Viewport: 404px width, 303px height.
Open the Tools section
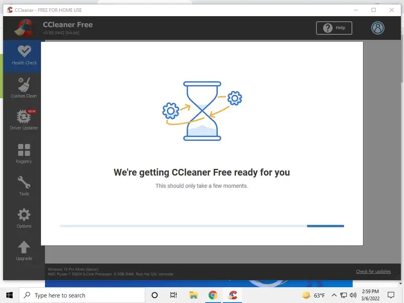pos(24,185)
